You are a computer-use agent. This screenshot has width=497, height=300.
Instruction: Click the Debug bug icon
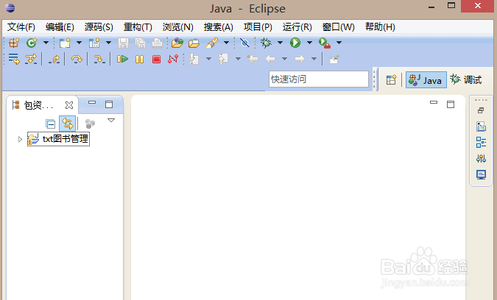pos(266,43)
